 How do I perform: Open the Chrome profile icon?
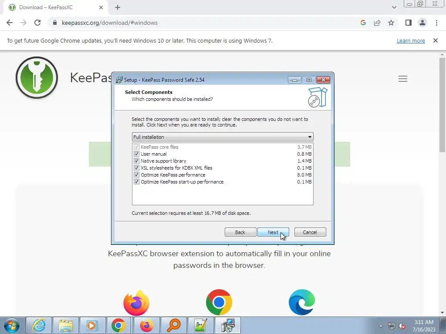[x=422, y=23]
